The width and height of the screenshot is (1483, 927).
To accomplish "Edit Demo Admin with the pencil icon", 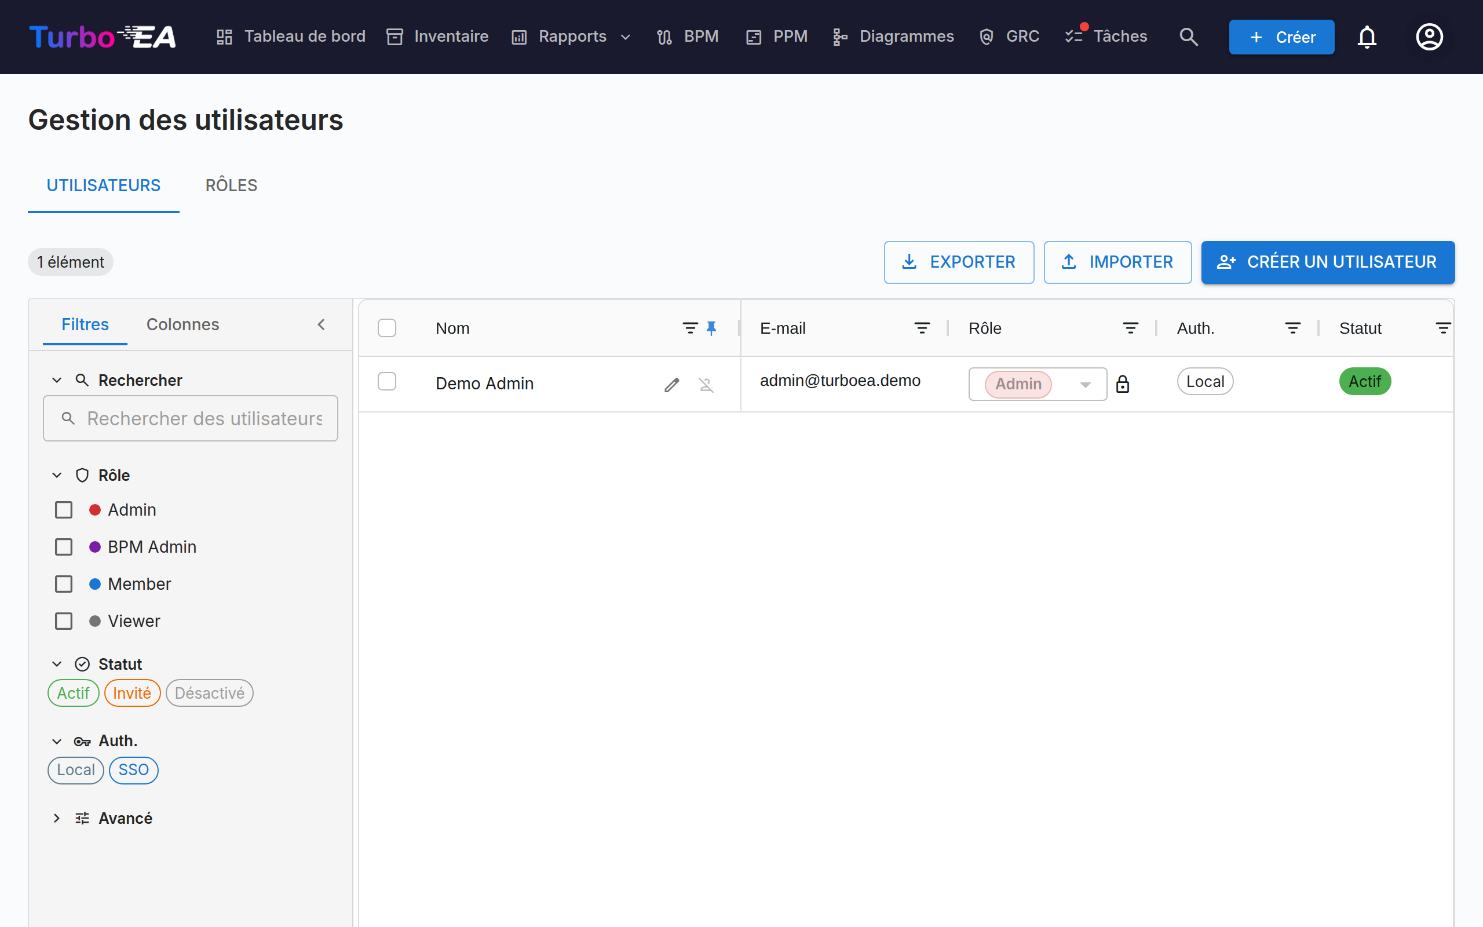I will point(671,384).
